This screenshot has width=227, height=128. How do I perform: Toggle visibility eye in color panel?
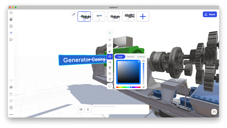pyautogui.click(x=144, y=61)
